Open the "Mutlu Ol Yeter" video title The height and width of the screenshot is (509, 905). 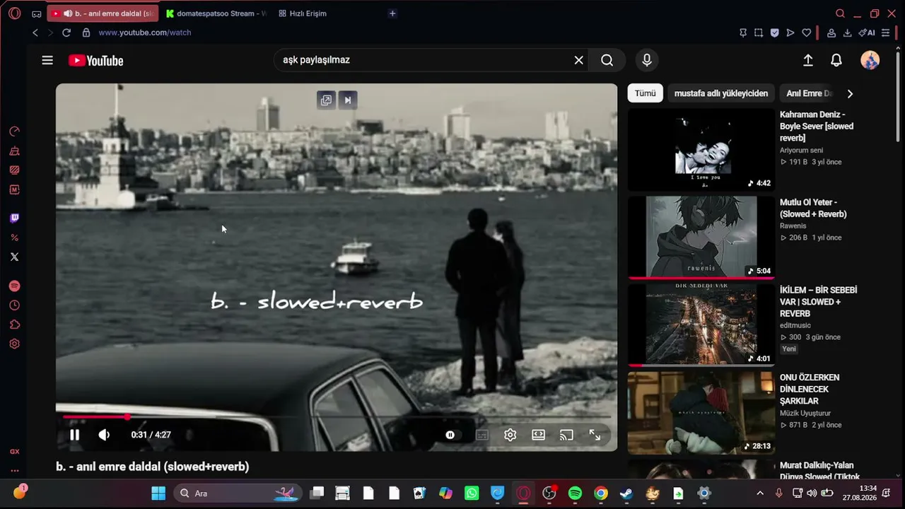point(813,208)
